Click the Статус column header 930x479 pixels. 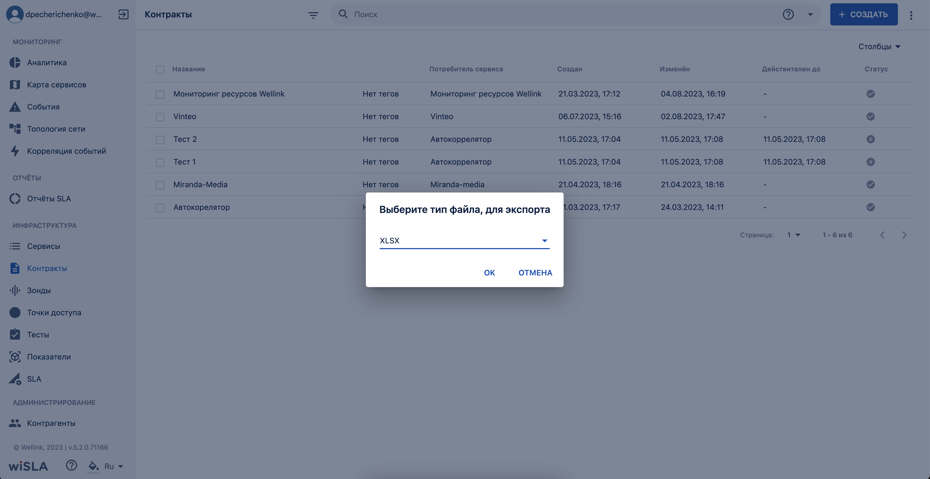(x=876, y=69)
